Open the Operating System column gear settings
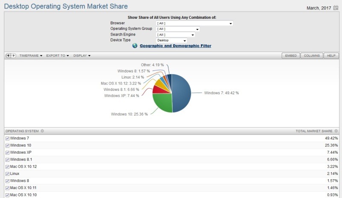 point(42,131)
